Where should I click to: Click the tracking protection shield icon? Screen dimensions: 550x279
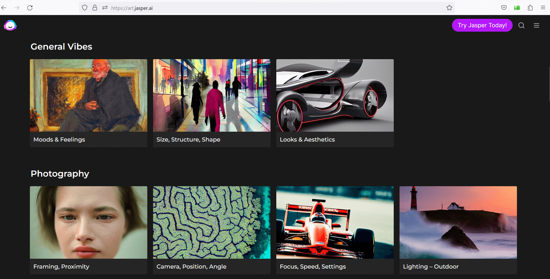85,8
